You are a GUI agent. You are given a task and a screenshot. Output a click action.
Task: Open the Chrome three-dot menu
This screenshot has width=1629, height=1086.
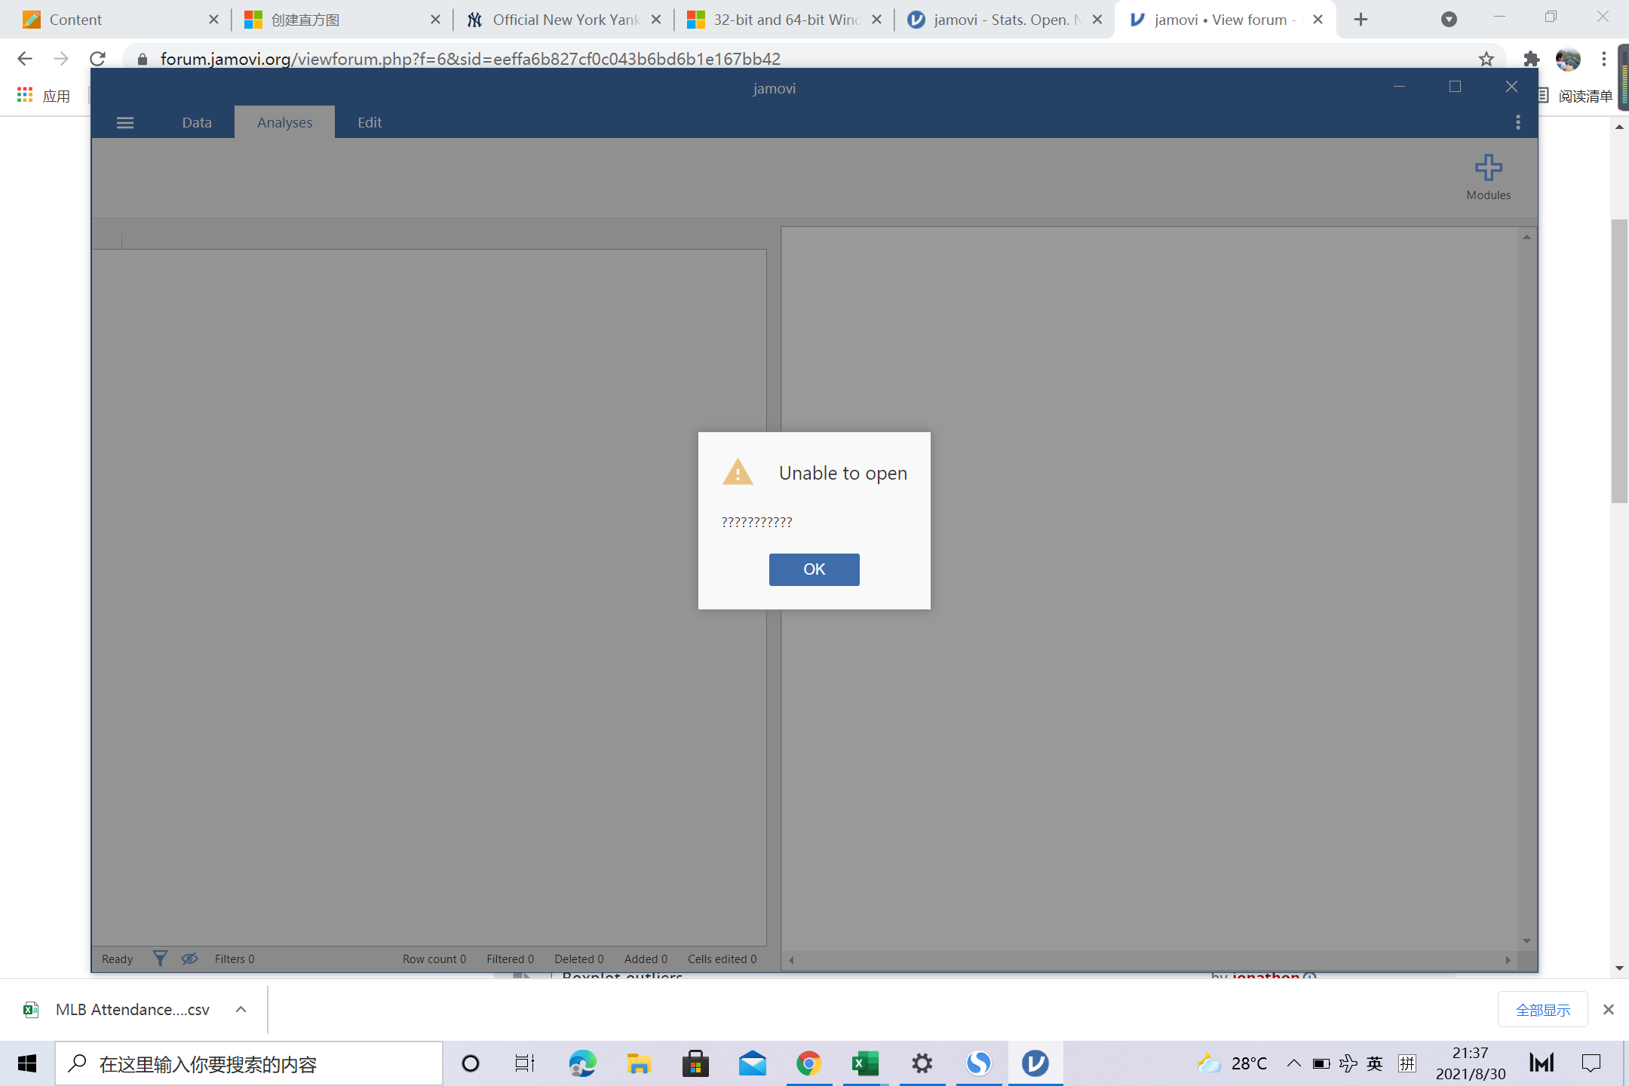pos(1604,59)
